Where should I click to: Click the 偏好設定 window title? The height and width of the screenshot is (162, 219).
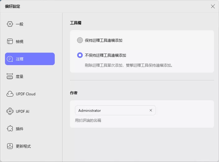click(x=12, y=6)
